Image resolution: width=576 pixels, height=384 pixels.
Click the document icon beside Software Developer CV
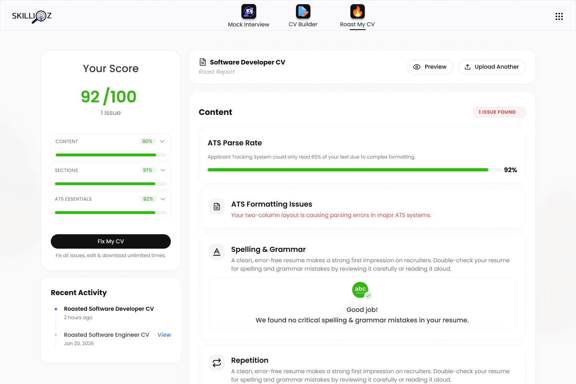pyautogui.click(x=203, y=62)
